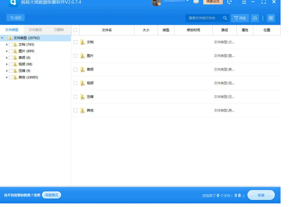Check the 文档 row checkbox in file list
The width and height of the screenshot is (291, 207).
coord(75,42)
